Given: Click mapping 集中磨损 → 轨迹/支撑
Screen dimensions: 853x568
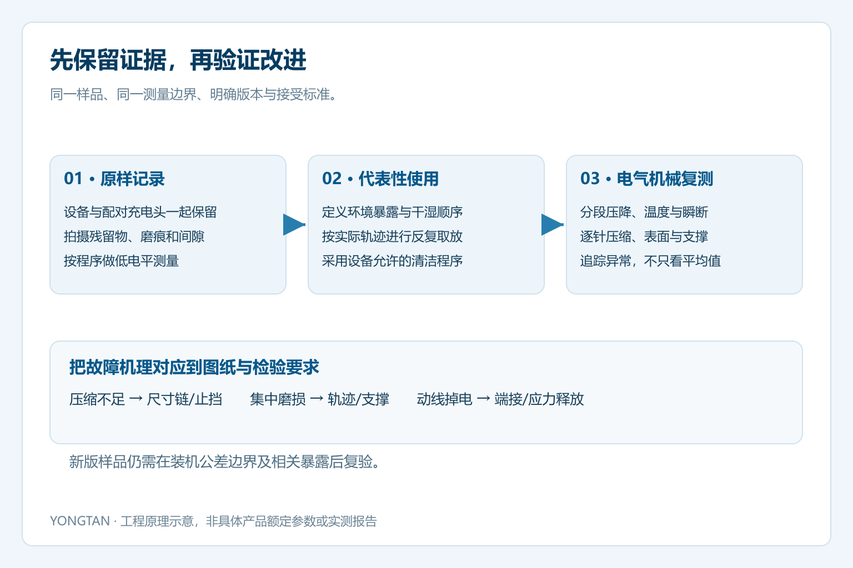Looking at the screenshot, I should [320, 399].
